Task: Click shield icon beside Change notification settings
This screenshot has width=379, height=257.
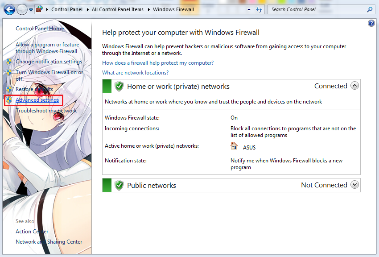Action: (x=9, y=62)
